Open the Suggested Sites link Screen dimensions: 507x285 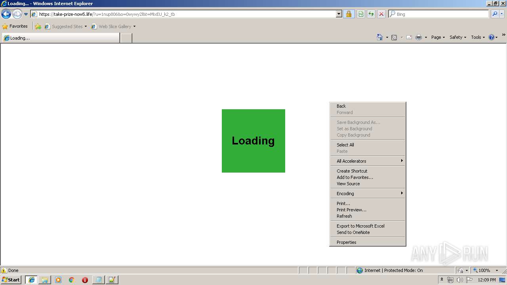tap(66, 27)
